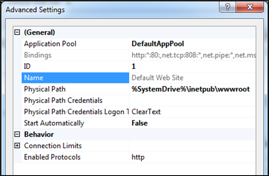The width and height of the screenshot is (269, 176).
Task: Select the Start Automatically property
Action: [x=75, y=123]
